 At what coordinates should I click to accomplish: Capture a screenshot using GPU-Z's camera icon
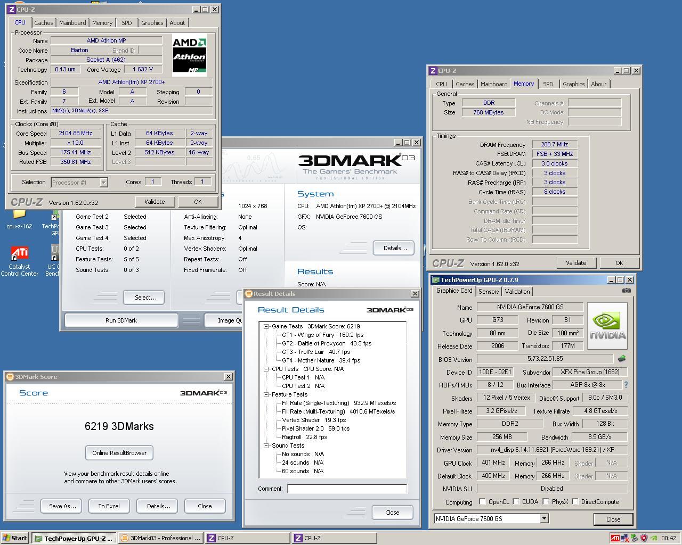pyautogui.click(x=627, y=291)
